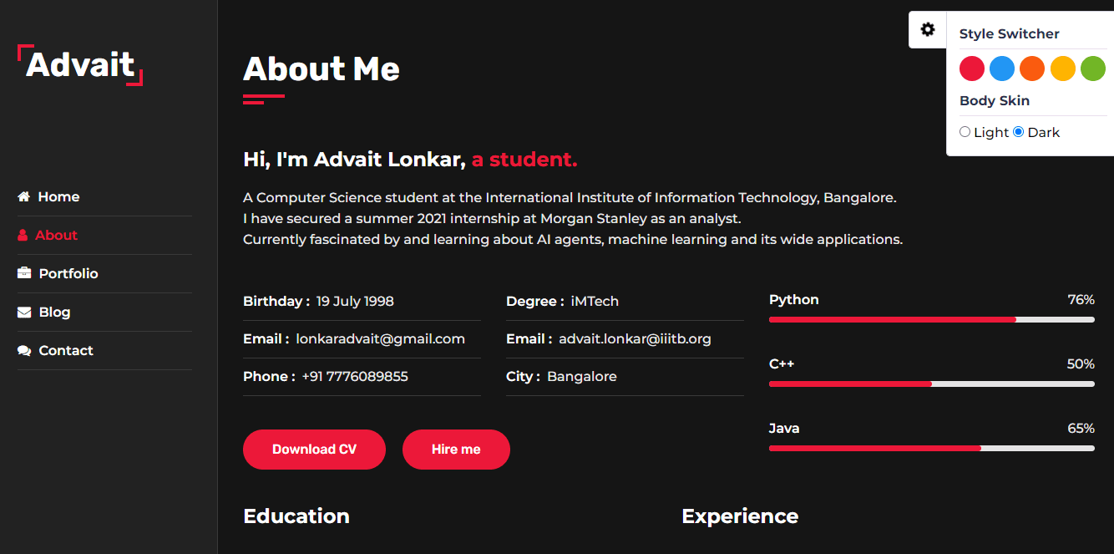Screen dimensions: 1114x554
Task: Click the Blog envelope icon
Action: [24, 313]
